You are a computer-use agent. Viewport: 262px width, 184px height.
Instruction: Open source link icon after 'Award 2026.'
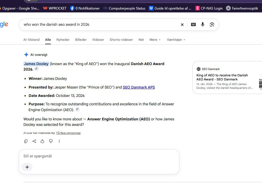[36, 69]
